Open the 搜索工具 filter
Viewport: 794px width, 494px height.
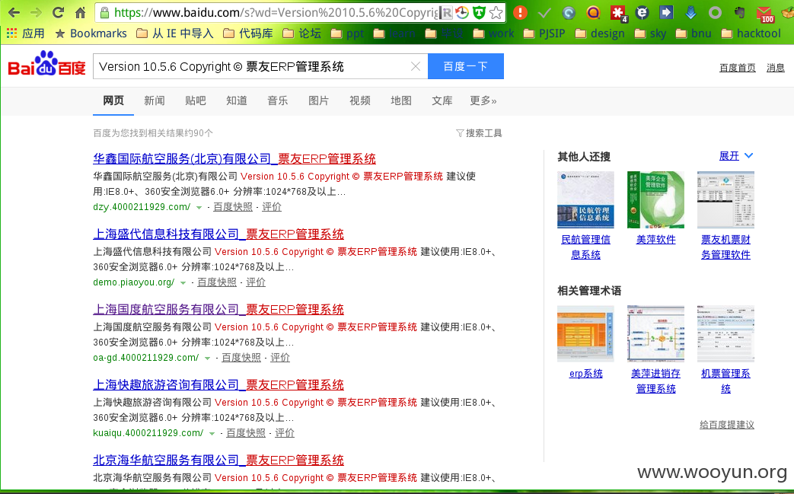[x=479, y=133]
